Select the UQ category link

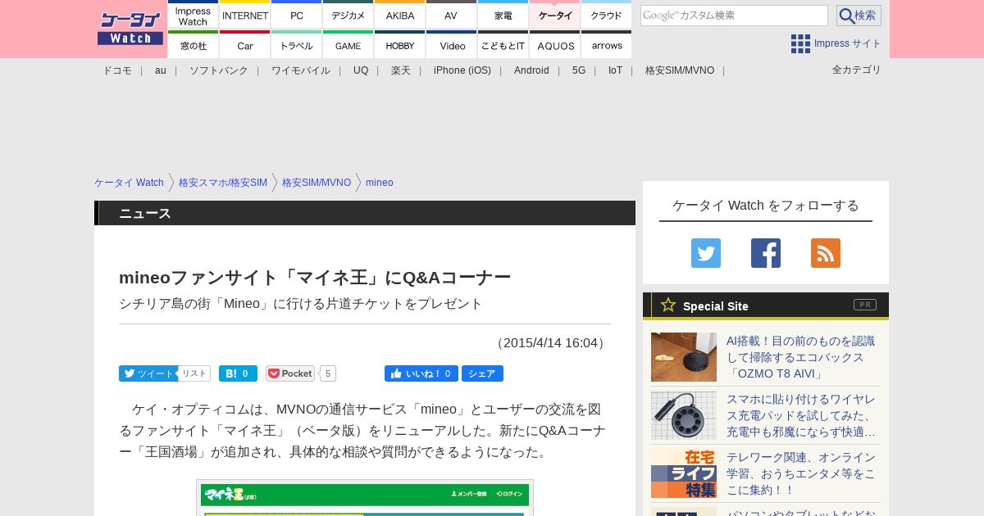(361, 70)
